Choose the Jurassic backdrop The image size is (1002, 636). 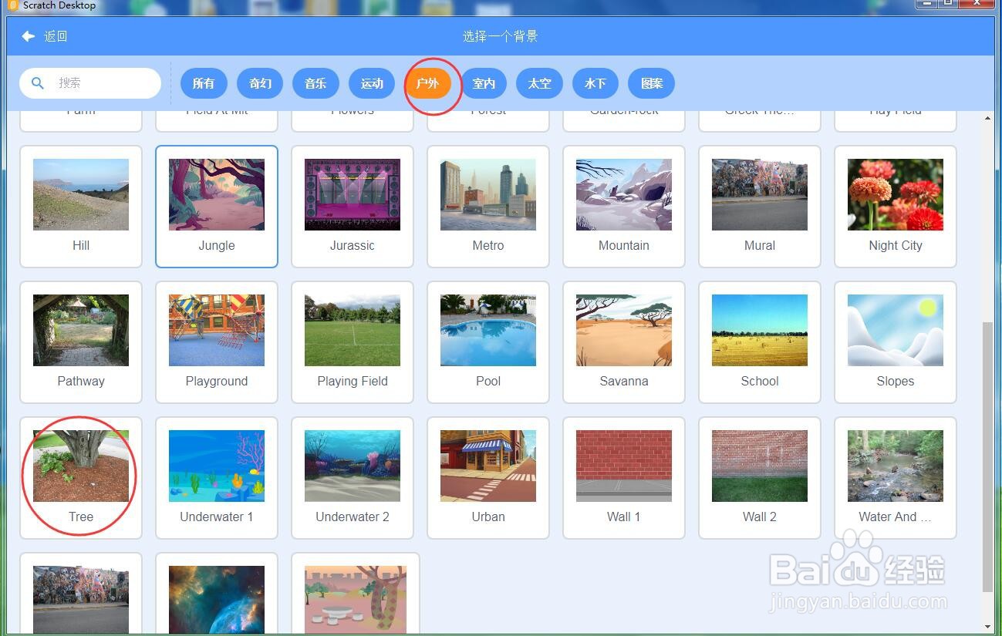pos(353,207)
